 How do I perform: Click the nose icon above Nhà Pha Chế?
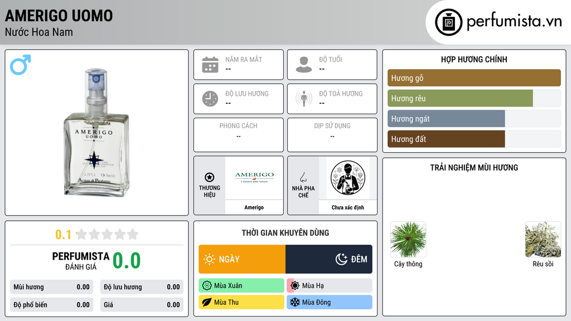(303, 177)
